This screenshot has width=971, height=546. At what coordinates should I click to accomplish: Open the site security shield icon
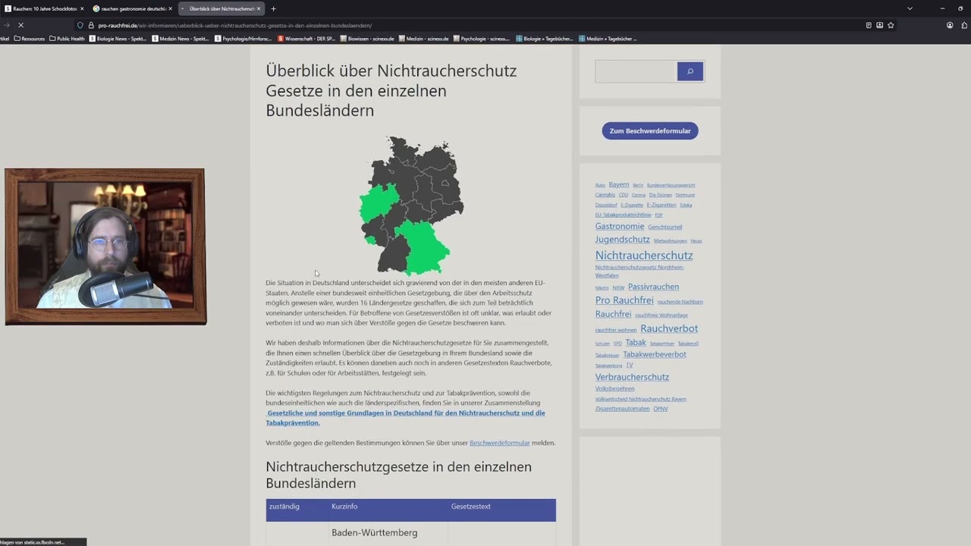coord(80,25)
